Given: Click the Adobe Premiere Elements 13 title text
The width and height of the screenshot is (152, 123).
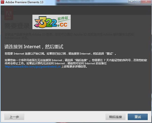Looking at the screenshot, I should point(24,2).
